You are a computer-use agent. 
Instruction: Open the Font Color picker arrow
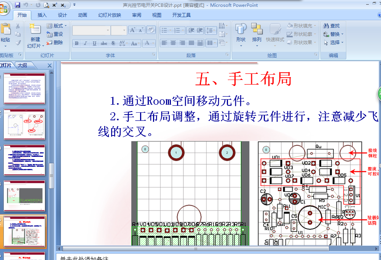point(153,43)
